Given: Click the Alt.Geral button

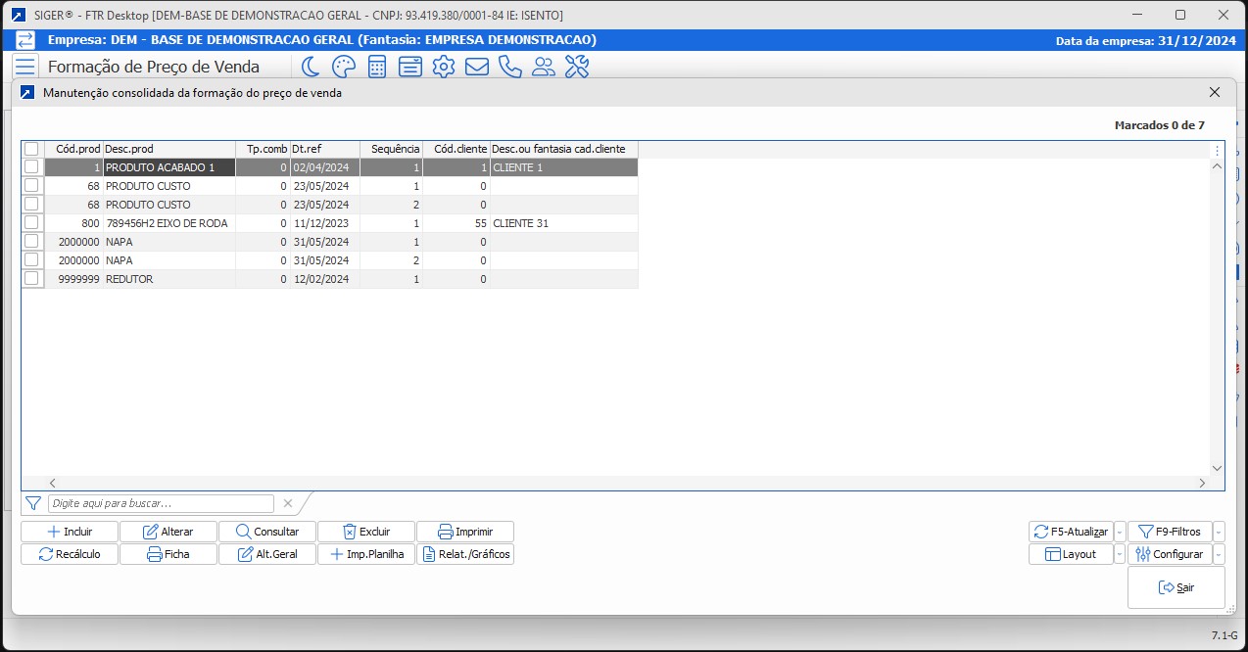Looking at the screenshot, I should click(267, 554).
